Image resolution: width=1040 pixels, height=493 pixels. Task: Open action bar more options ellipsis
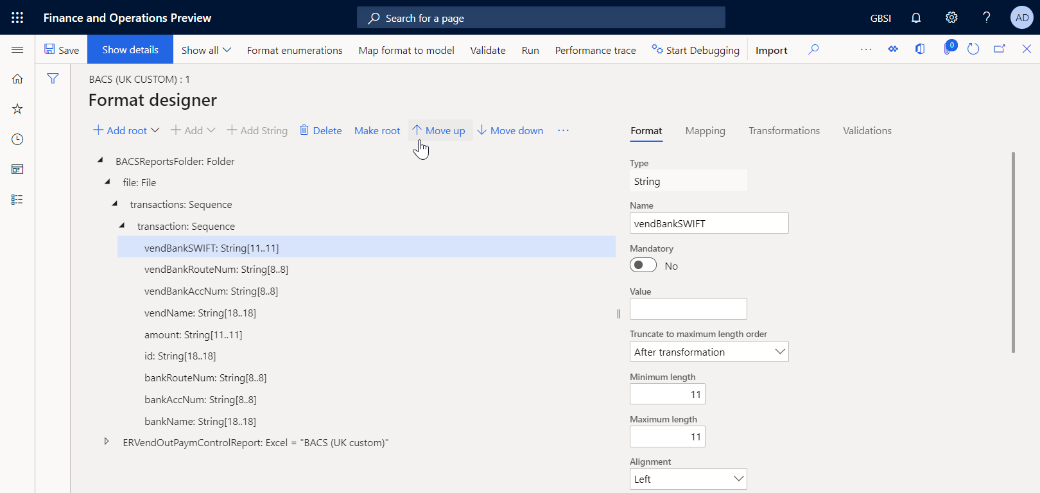(866, 49)
